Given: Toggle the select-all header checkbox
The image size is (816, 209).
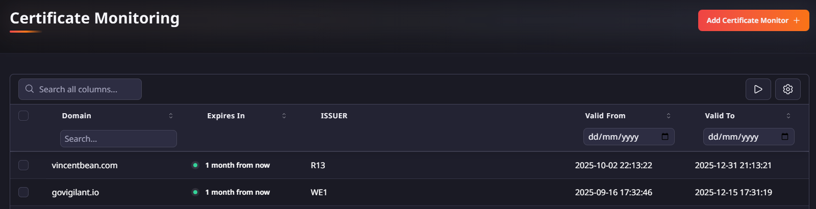Looking at the screenshot, I should click(x=23, y=116).
